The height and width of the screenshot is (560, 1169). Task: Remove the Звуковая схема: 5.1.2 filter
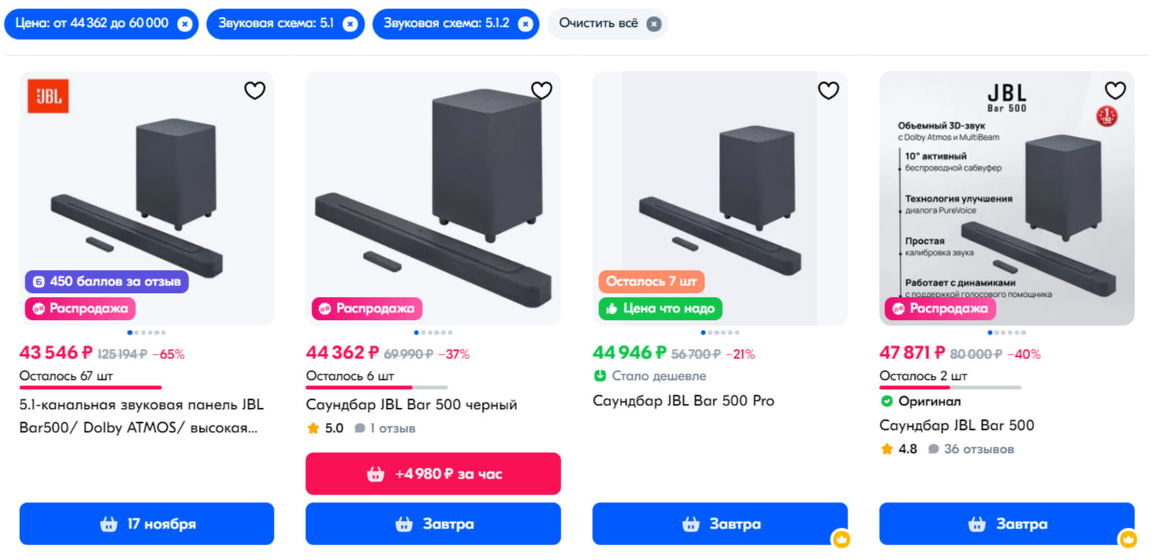(525, 24)
